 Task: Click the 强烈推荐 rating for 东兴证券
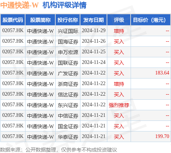point(119,105)
